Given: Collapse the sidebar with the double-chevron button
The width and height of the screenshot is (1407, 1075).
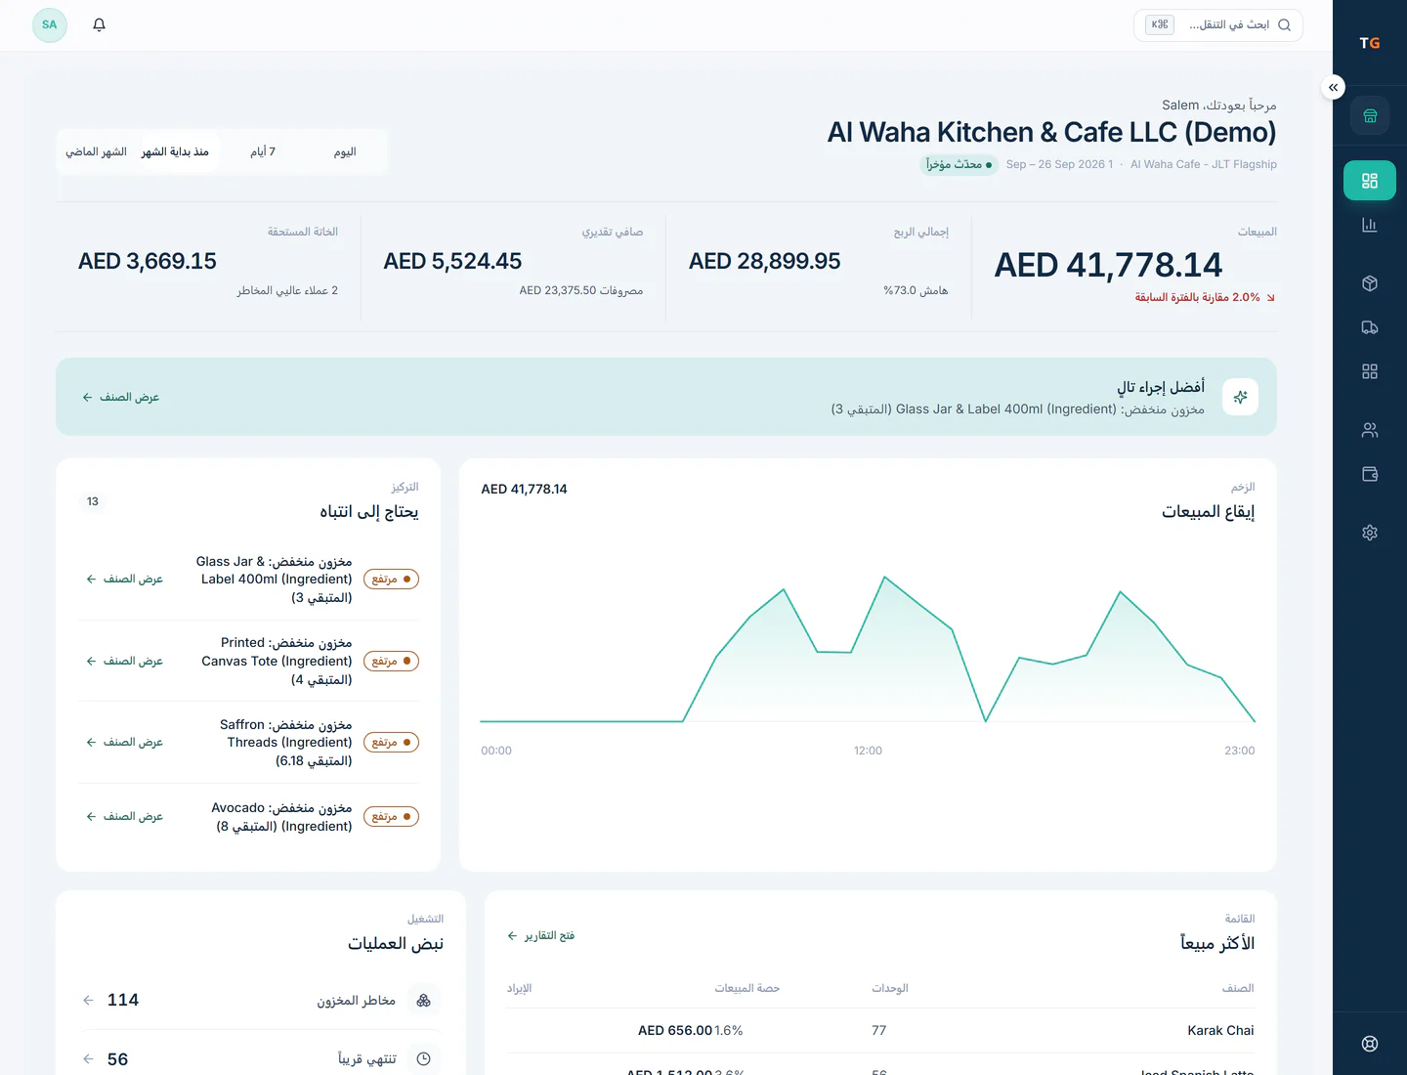Looking at the screenshot, I should tap(1334, 87).
